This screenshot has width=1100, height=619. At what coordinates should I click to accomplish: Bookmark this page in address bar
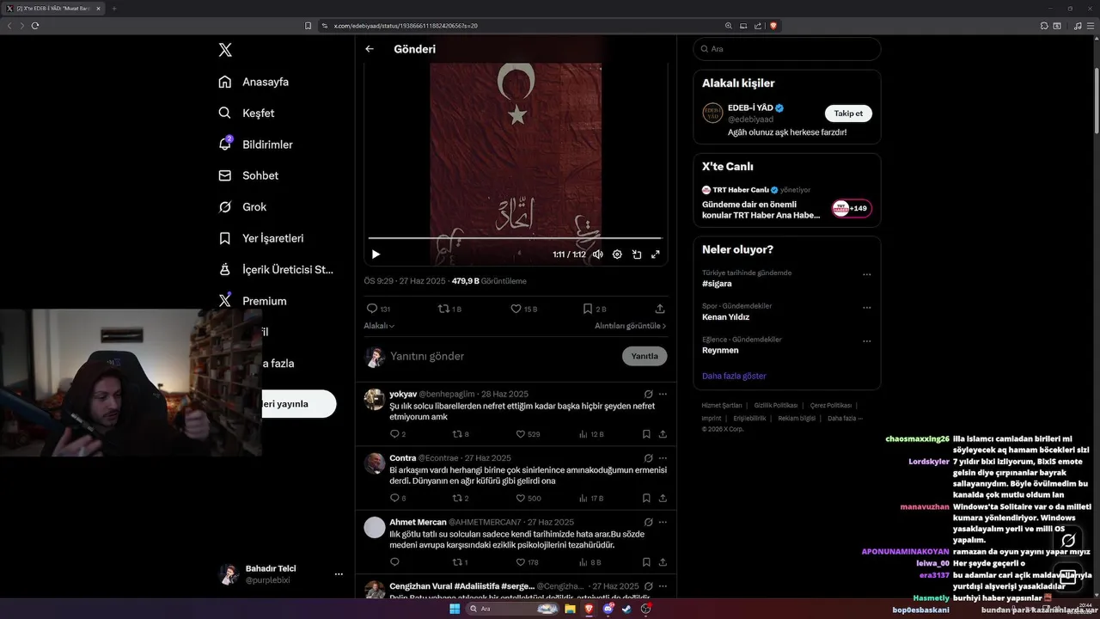coord(308,26)
